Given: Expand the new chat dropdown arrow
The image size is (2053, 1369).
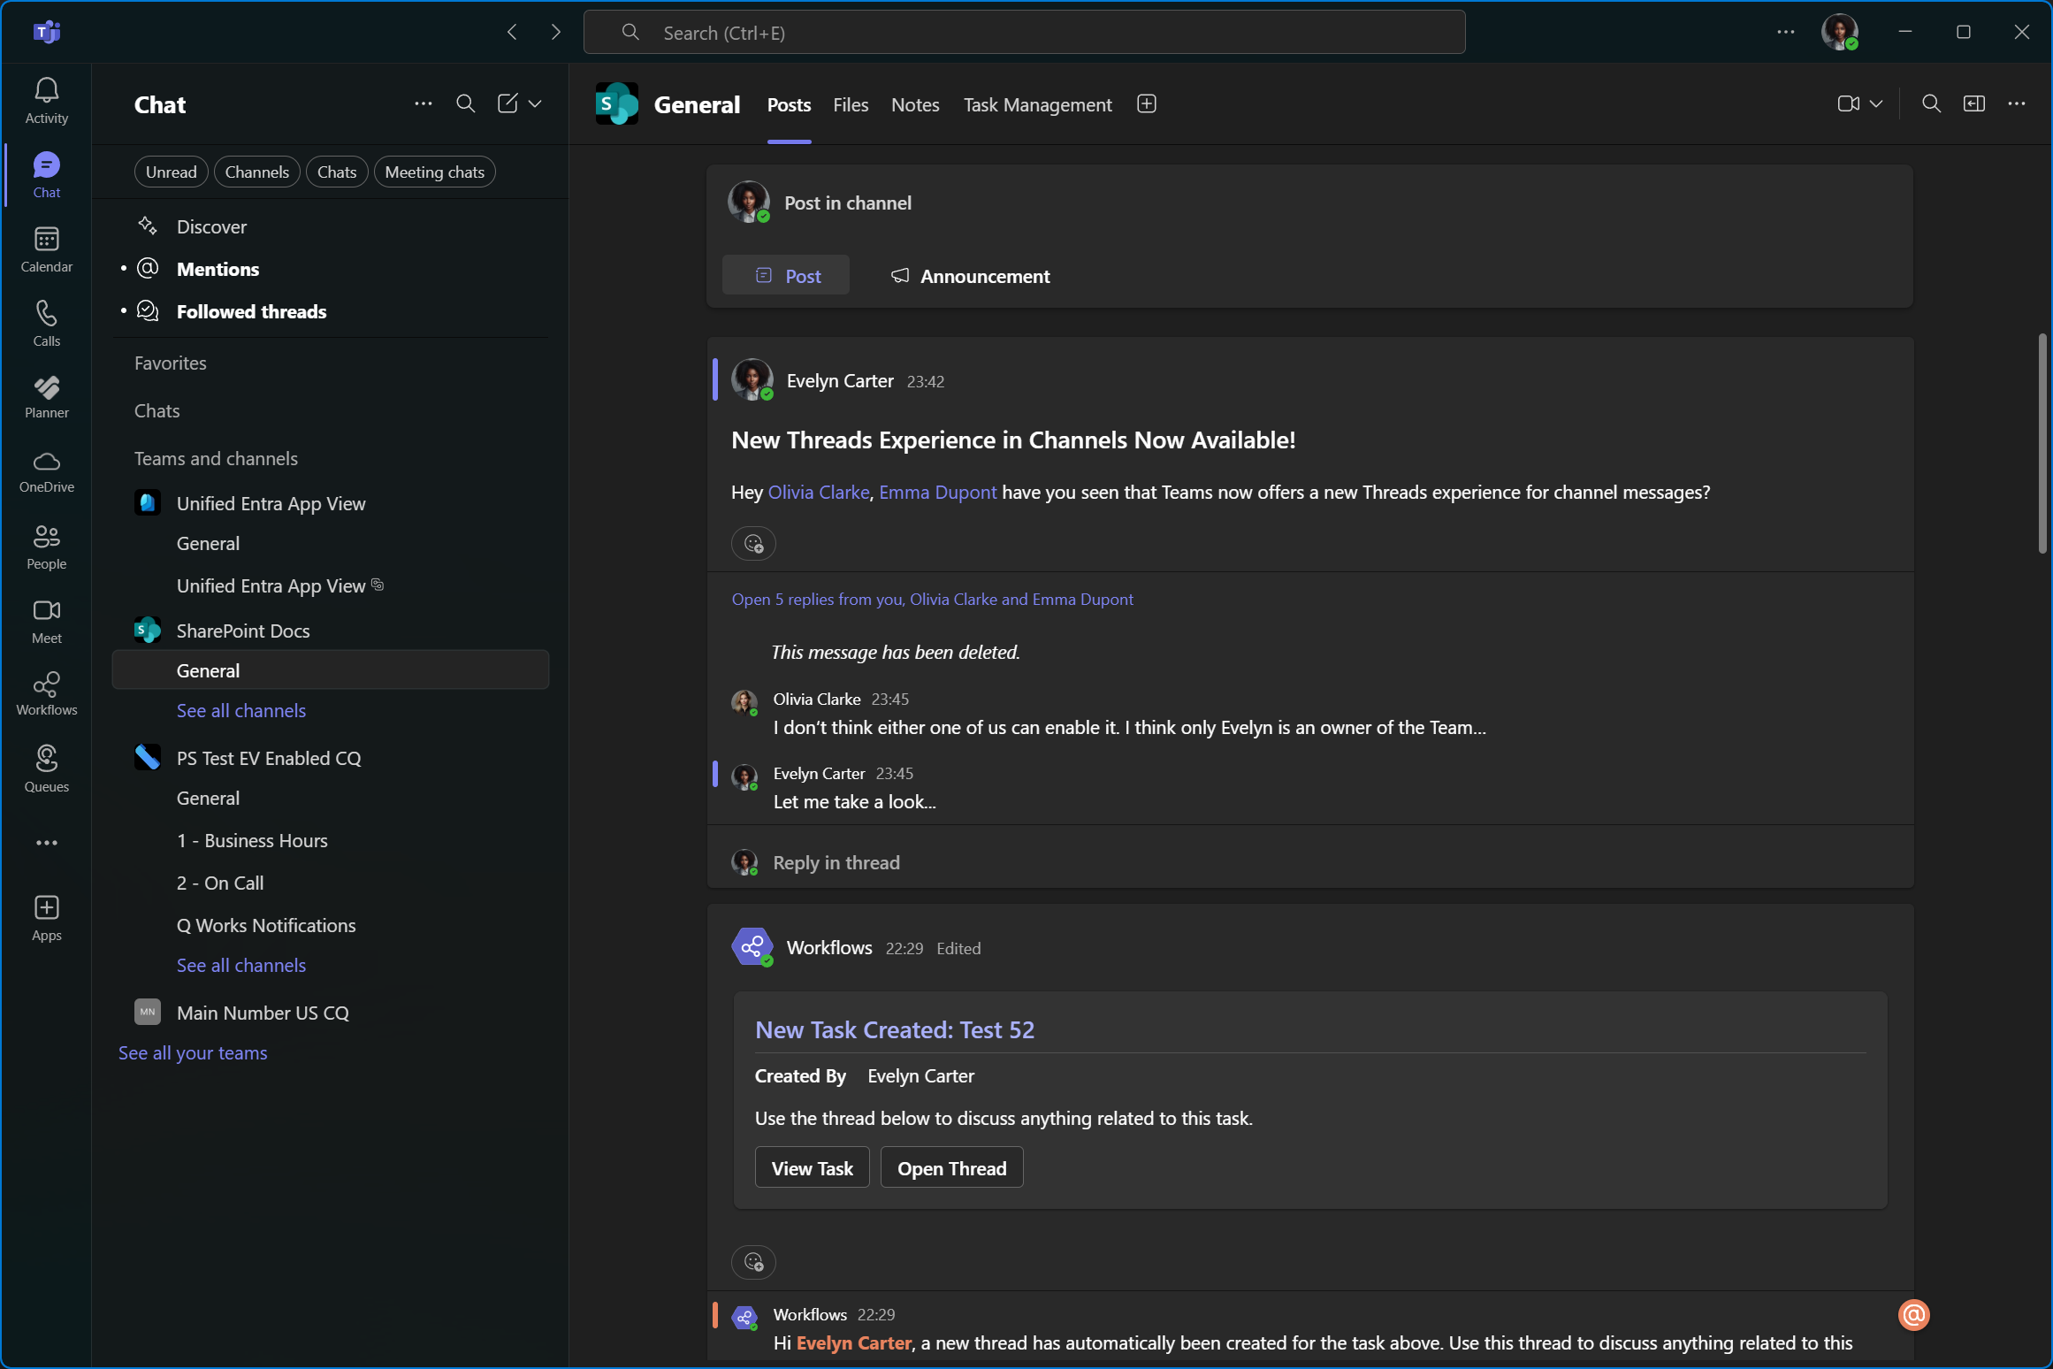Looking at the screenshot, I should [x=535, y=104].
